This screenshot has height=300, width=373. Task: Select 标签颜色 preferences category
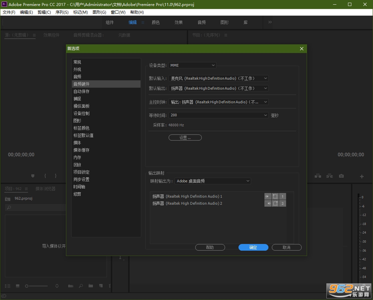(x=106, y=128)
